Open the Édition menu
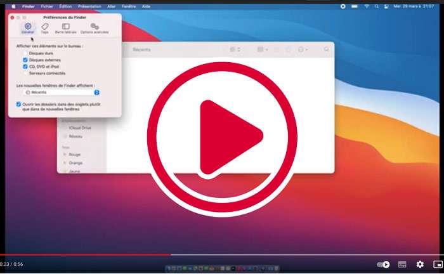Viewport: 444px width, 274px height. (x=65, y=6)
